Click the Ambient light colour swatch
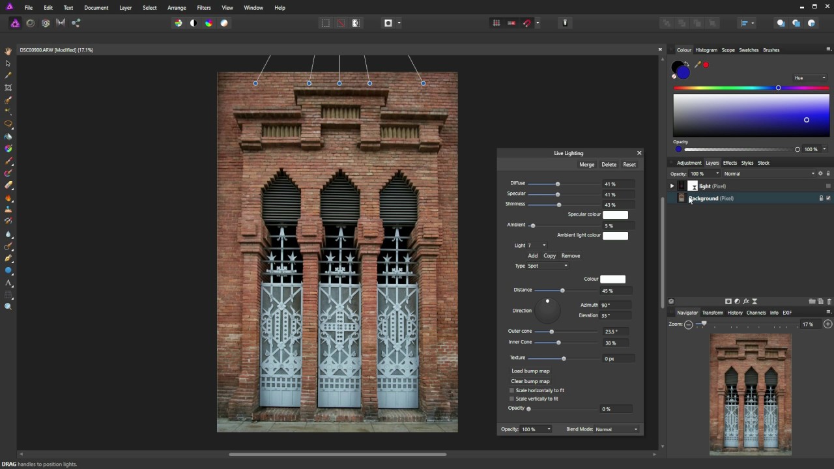Screen dimensions: 834x469 (615, 236)
